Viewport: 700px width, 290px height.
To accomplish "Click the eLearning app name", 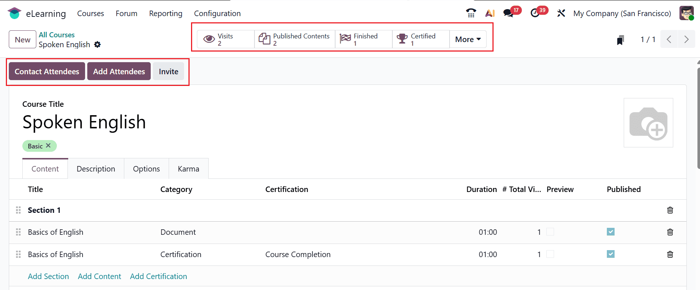I will (x=46, y=14).
